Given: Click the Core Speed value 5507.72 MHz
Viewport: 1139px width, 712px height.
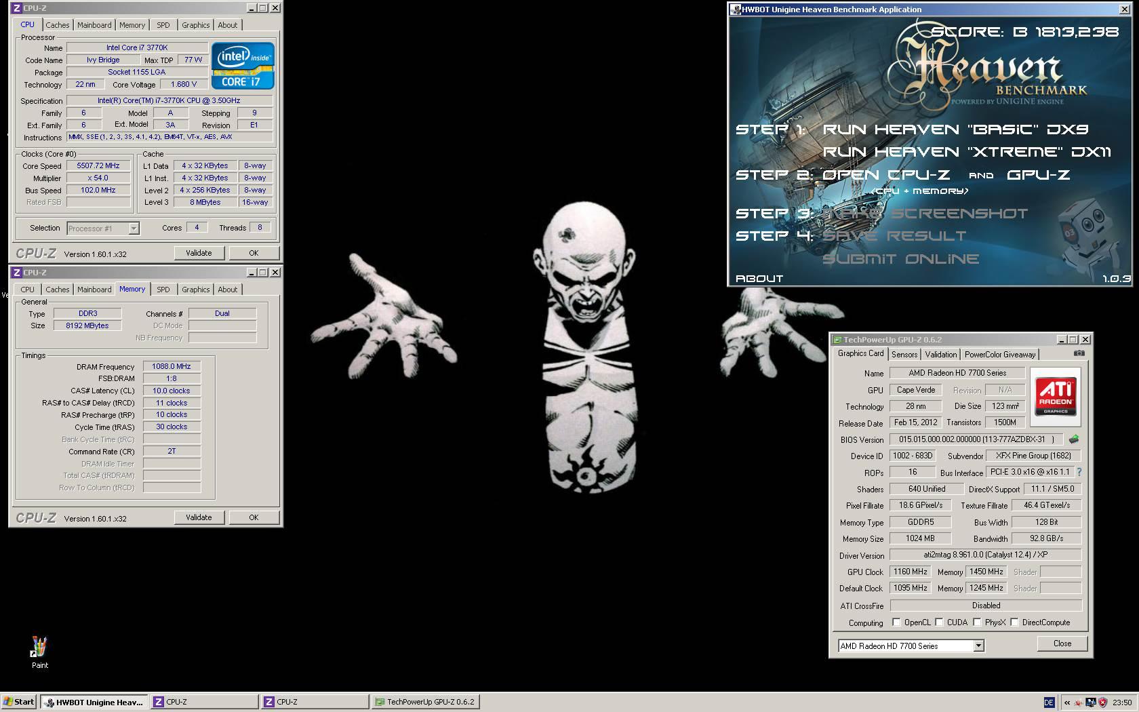Looking at the screenshot, I should coord(98,165).
